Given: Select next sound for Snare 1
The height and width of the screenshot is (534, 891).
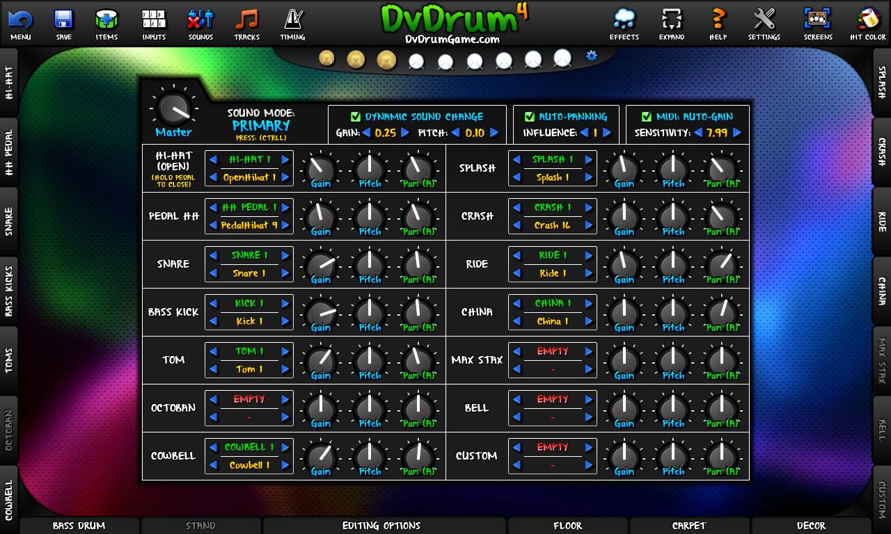Looking at the screenshot, I should coord(285,273).
